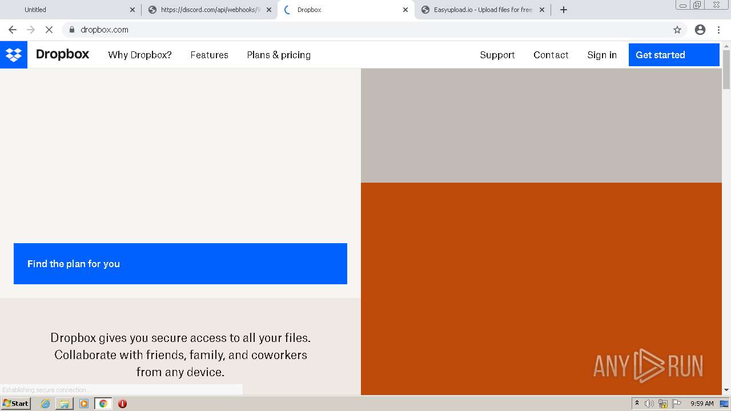Switch to Easyupload.io tab
The height and width of the screenshot is (411, 731).
pyautogui.click(x=483, y=10)
